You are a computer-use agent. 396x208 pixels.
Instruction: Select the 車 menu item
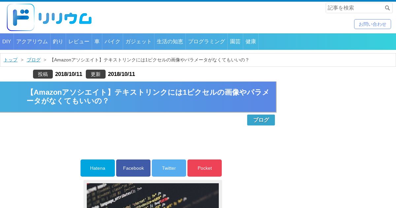(x=97, y=42)
